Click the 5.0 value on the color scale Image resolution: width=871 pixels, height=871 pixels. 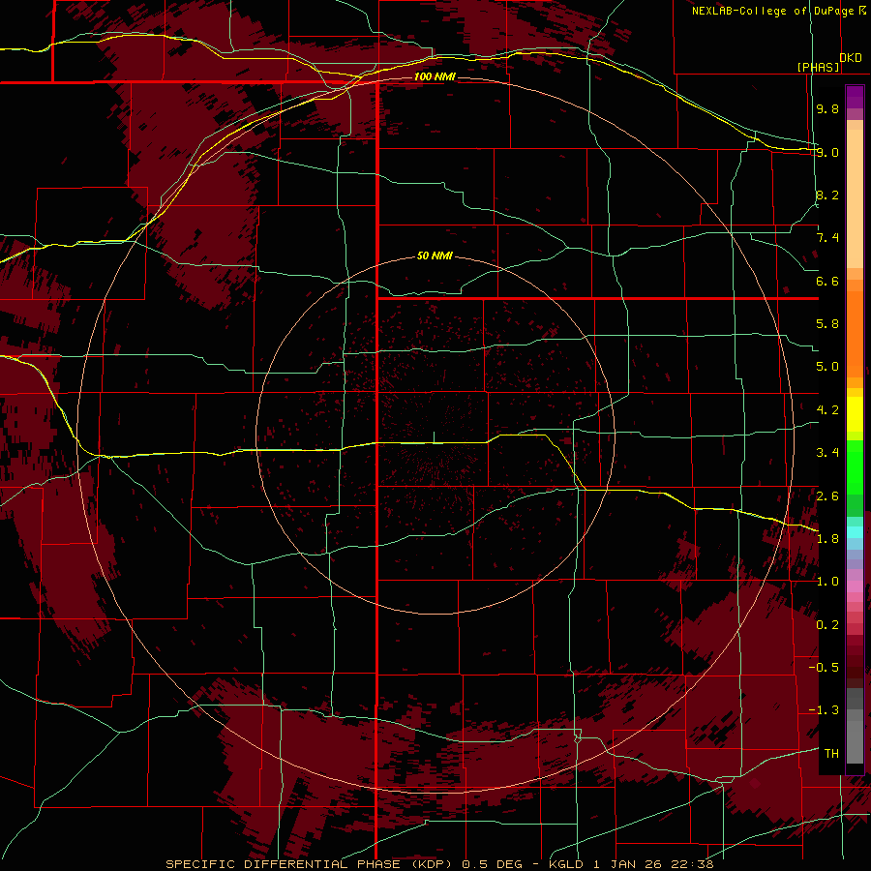click(x=827, y=366)
